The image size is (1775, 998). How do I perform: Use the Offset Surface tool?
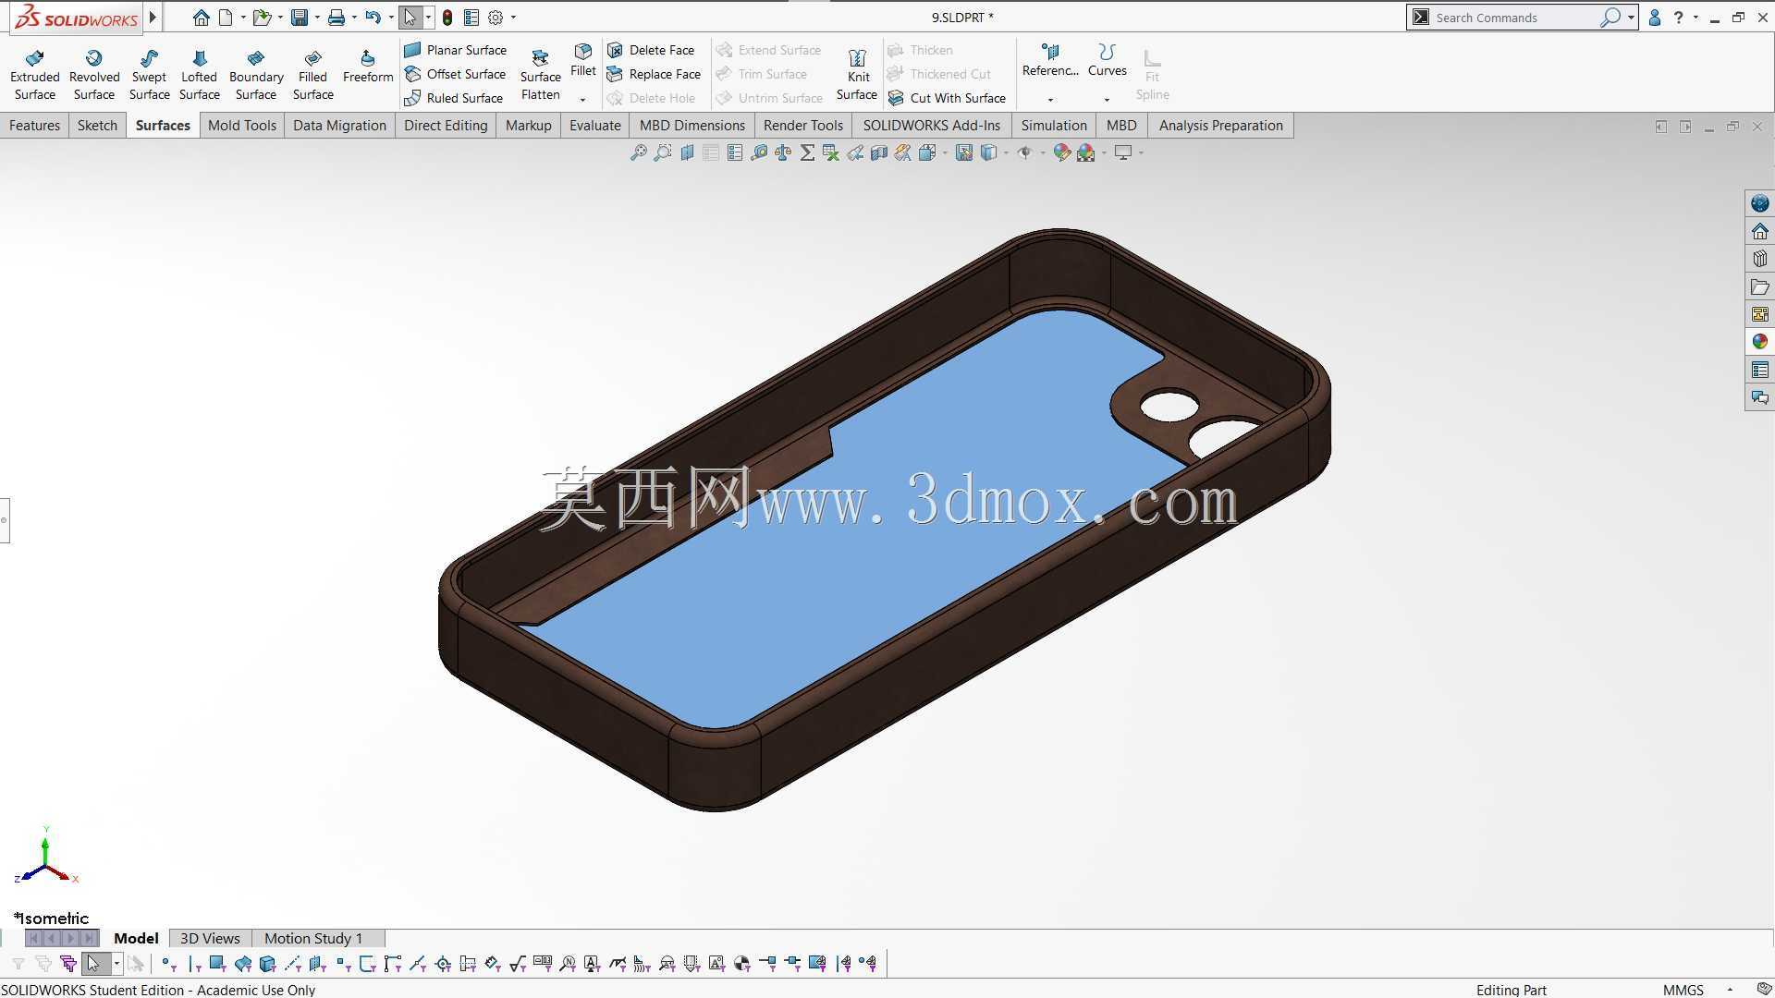tap(455, 74)
